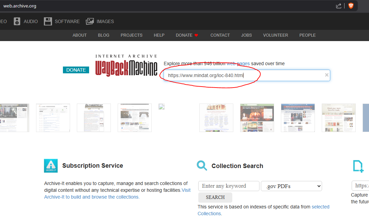Focus the Wayback URL search field
Viewport: 369px width, 222px height.
247,75
